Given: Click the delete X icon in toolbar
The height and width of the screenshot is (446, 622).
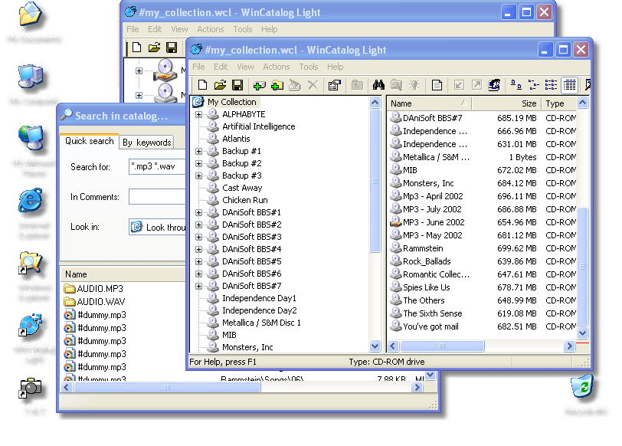Looking at the screenshot, I should (x=313, y=85).
